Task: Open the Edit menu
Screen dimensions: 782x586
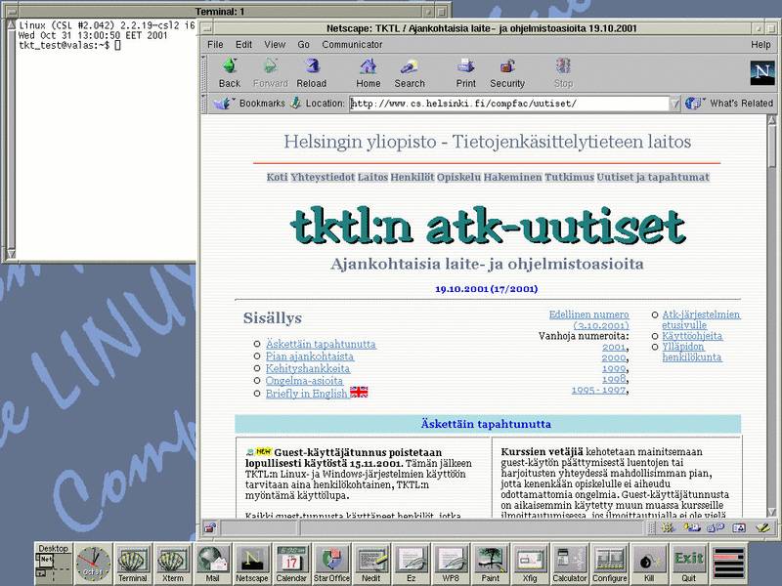Action: click(x=243, y=44)
